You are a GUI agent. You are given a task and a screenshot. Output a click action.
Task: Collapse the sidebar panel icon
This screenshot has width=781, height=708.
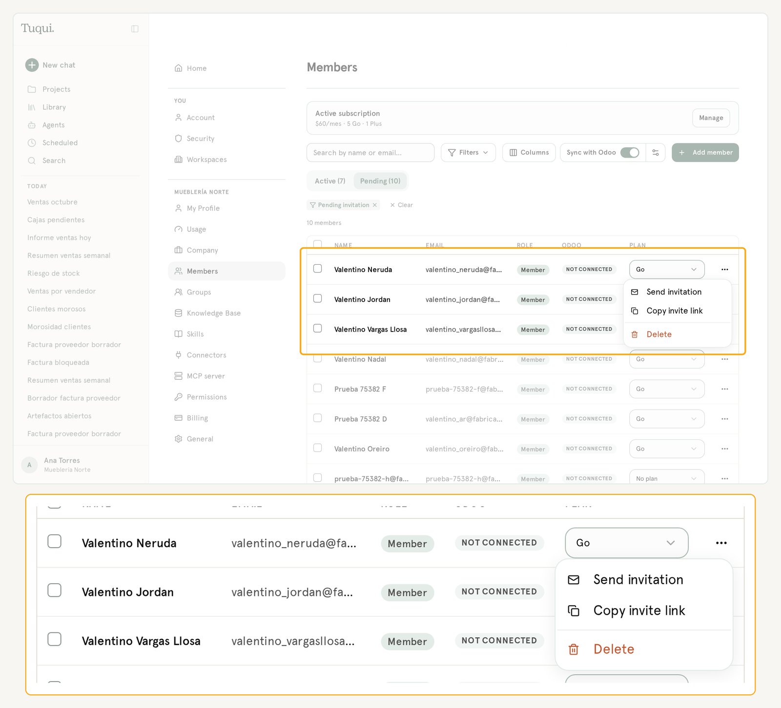click(135, 29)
